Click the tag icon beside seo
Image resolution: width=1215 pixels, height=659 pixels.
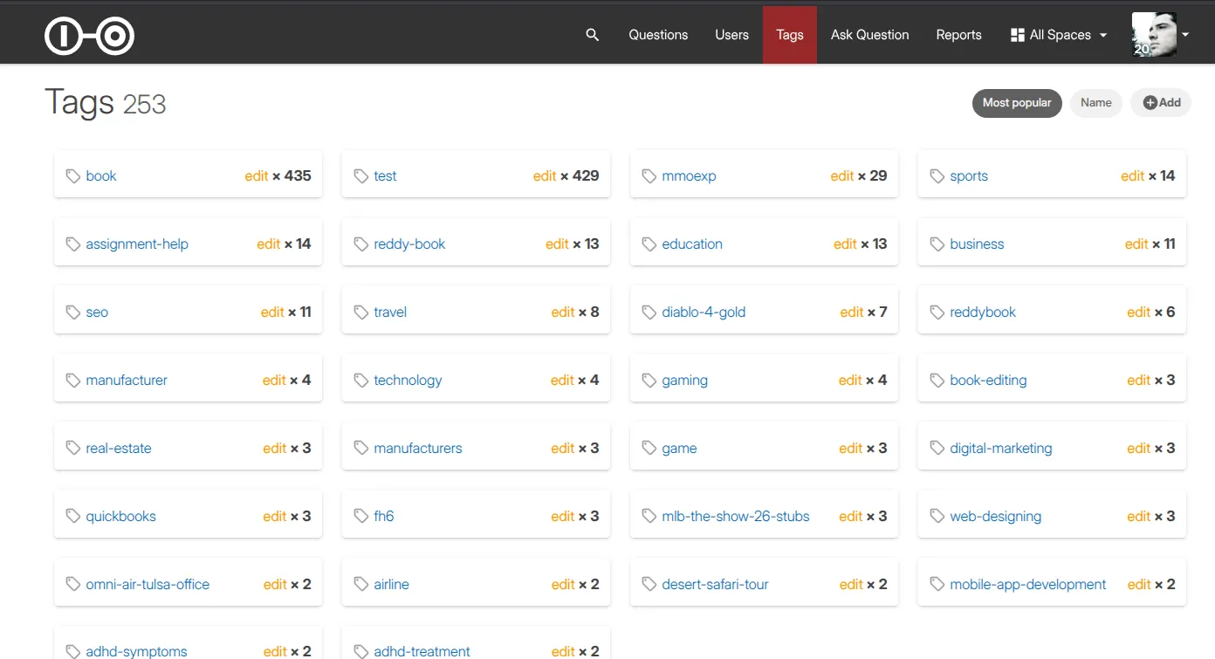click(x=73, y=312)
